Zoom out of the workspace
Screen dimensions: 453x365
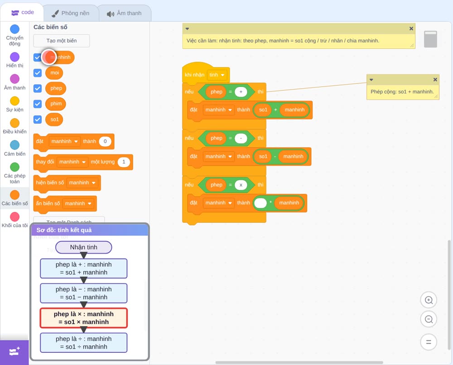(x=429, y=319)
